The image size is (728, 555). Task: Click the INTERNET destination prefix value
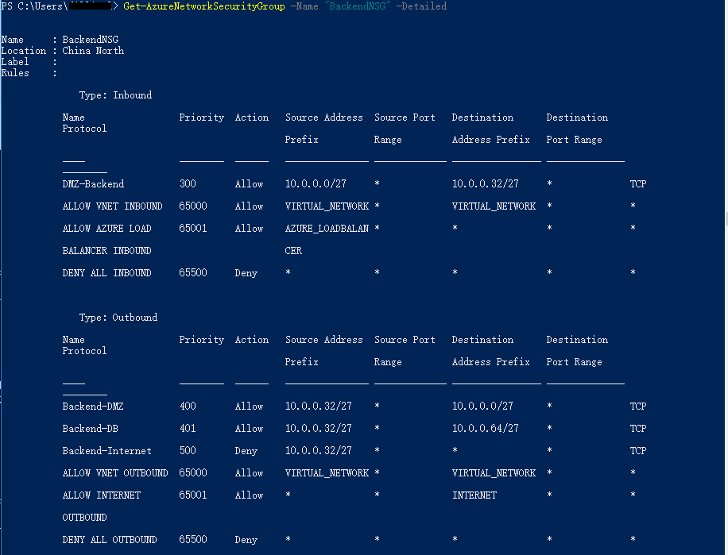click(x=474, y=495)
